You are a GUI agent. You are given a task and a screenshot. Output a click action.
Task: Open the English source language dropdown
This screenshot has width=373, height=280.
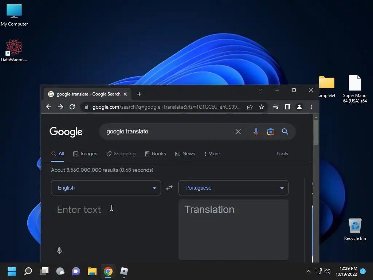[x=106, y=188]
